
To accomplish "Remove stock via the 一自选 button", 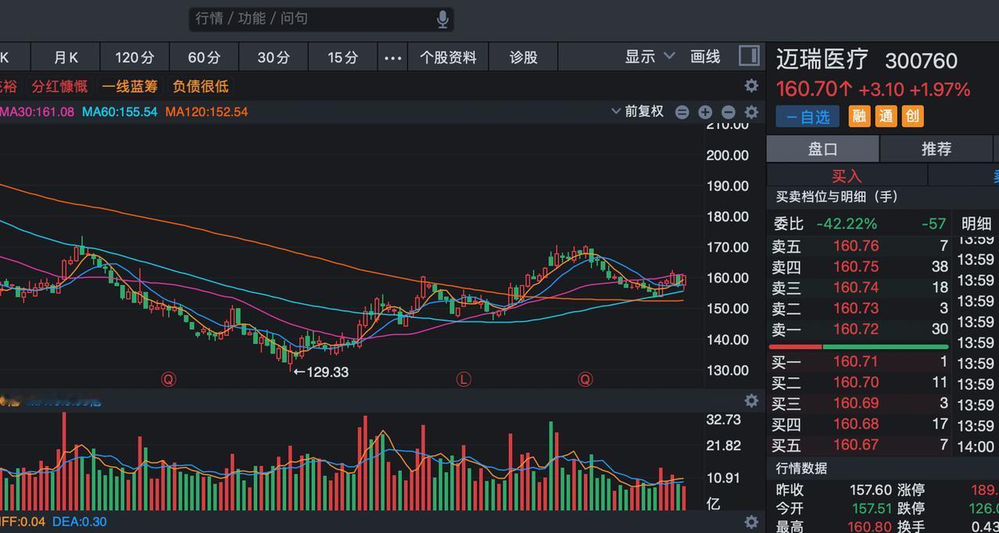I will tap(807, 116).
